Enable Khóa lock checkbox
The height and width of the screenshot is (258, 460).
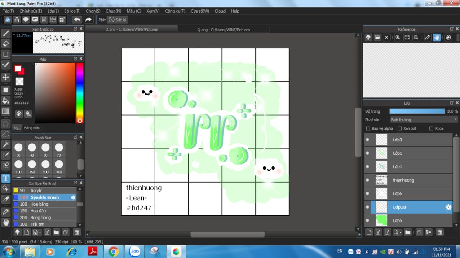[x=432, y=128]
